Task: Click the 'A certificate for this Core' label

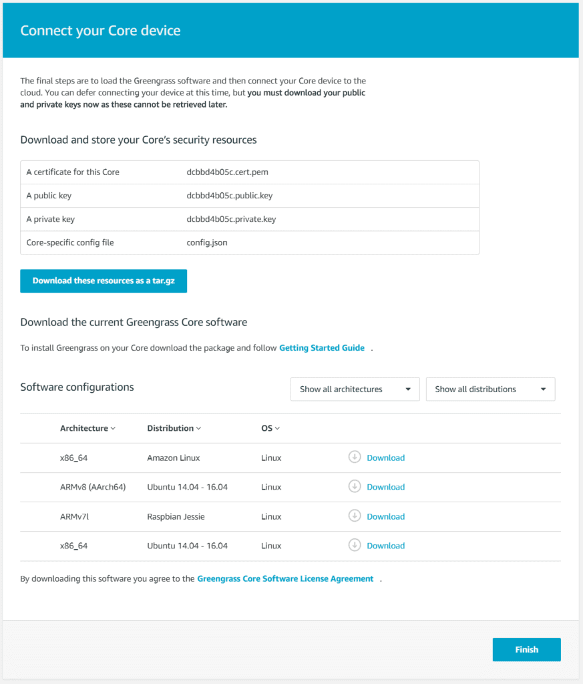Action: coord(73,172)
